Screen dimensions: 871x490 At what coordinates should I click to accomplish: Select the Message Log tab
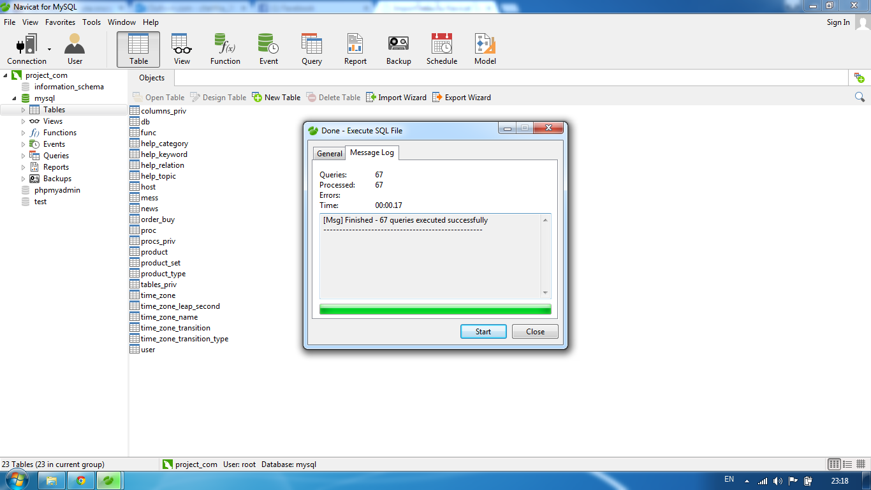tap(372, 152)
